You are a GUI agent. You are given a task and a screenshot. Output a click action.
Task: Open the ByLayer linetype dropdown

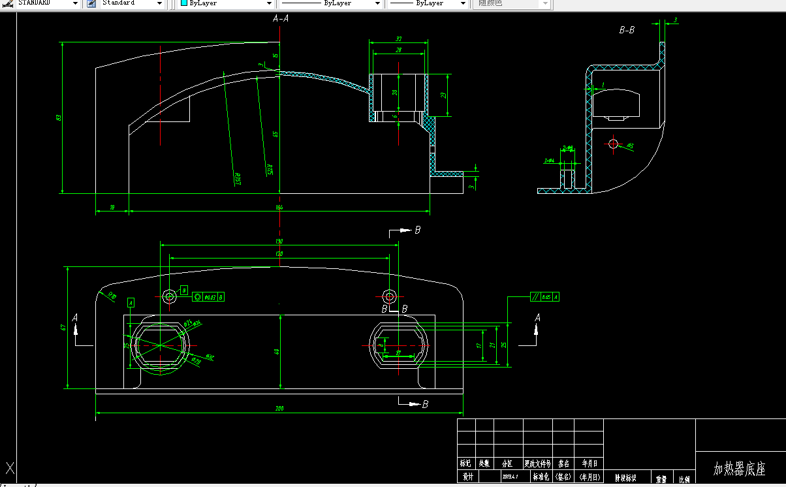(x=332, y=3)
